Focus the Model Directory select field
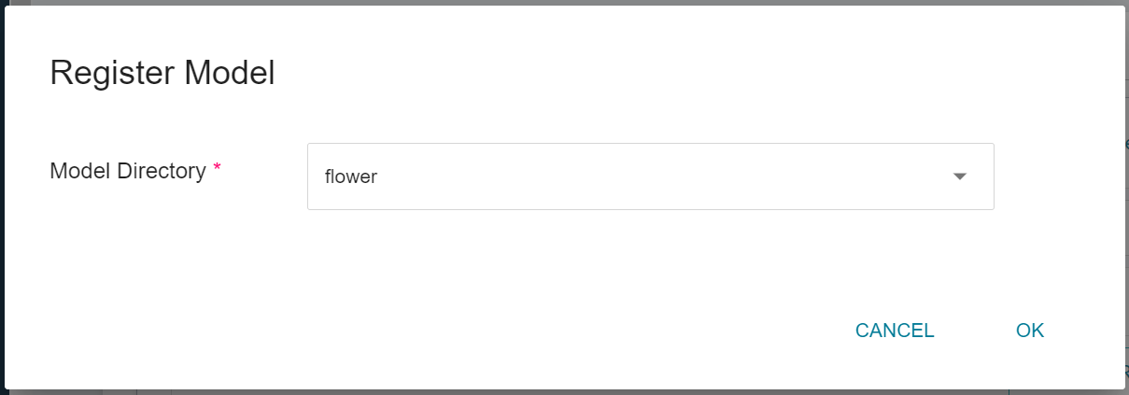 (650, 176)
